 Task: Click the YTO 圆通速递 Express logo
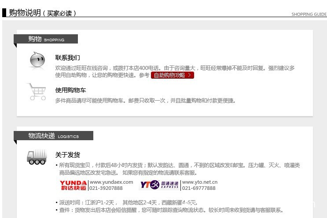(159, 185)
